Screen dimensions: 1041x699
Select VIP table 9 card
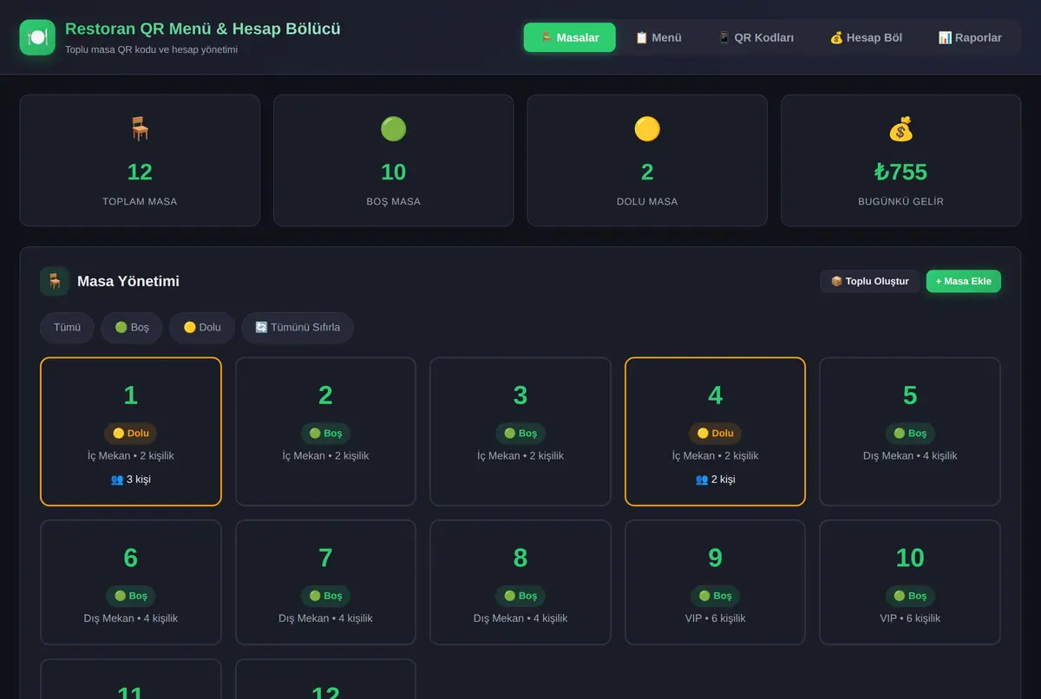pos(715,583)
